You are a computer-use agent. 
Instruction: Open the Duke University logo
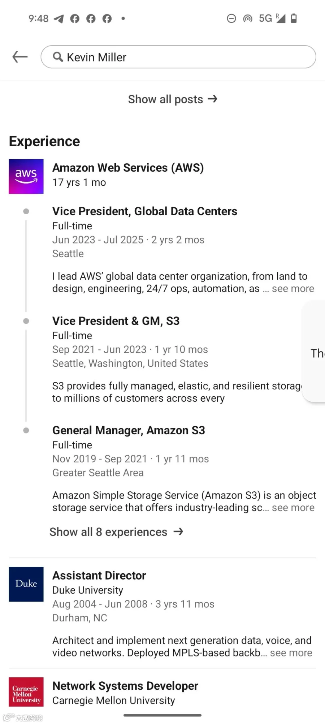click(x=26, y=584)
